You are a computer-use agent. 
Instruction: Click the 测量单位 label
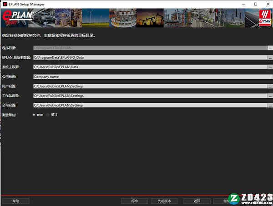coord(9,115)
